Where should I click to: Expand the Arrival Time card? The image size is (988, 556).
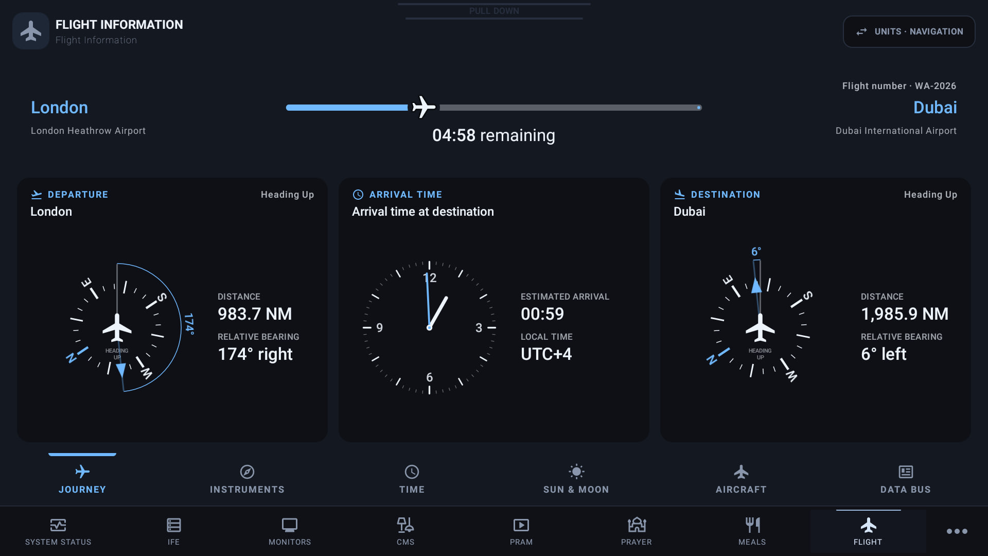494,310
